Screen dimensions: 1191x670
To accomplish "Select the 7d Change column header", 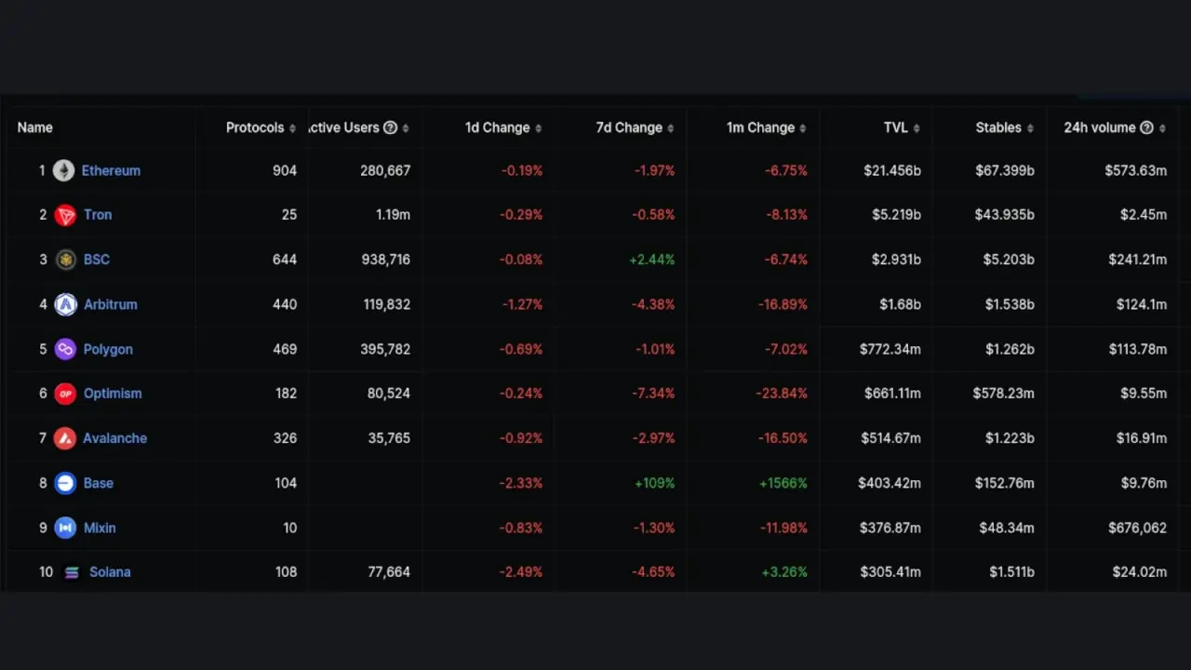I will click(x=628, y=127).
